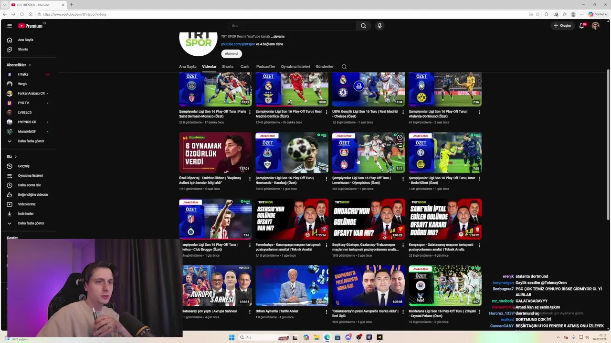Switch to the Podcast'ler tab

click(x=266, y=67)
